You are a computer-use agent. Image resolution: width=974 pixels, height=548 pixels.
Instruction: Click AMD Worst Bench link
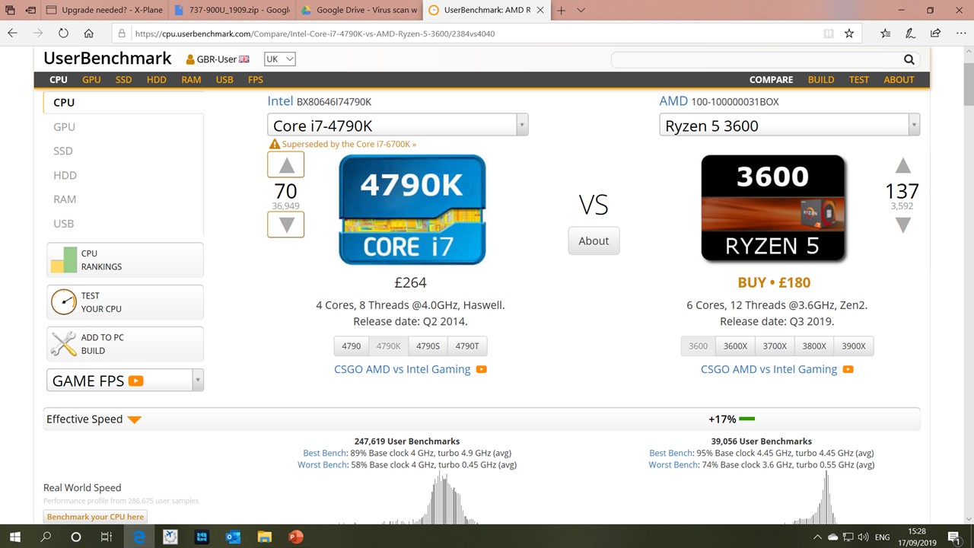[673, 464]
